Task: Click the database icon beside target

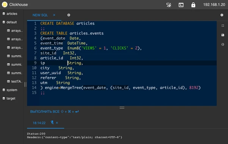Action: tap(4, 99)
